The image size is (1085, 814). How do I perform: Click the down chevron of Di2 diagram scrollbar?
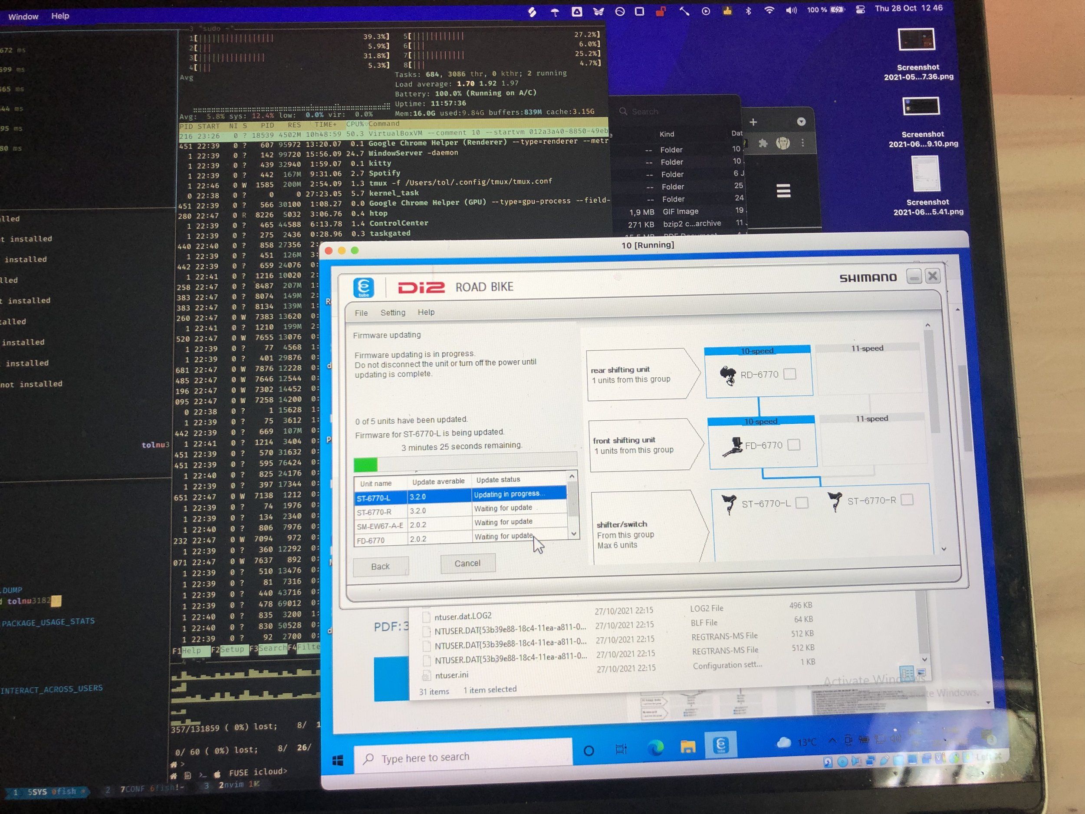pyautogui.click(x=944, y=549)
